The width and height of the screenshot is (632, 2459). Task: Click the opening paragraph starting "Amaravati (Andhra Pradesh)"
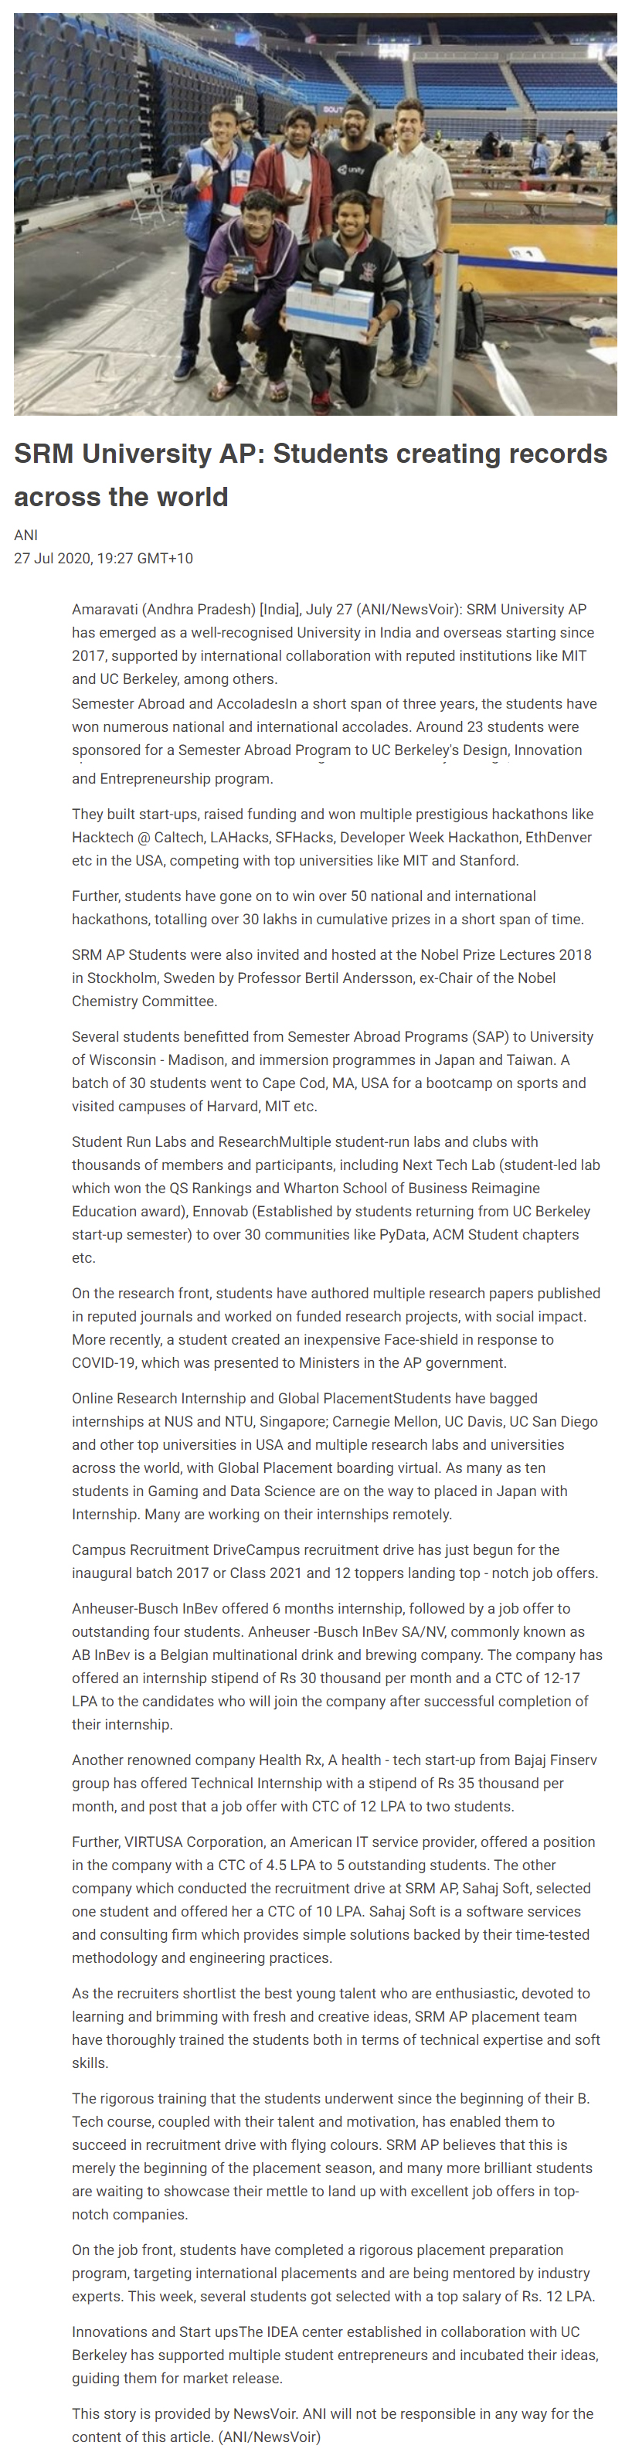pos(334,644)
